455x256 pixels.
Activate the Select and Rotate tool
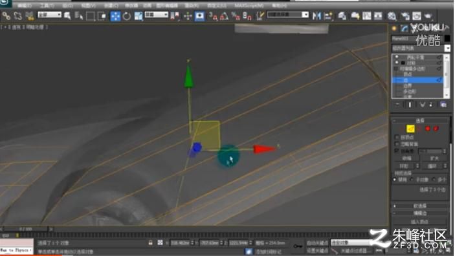(127, 16)
